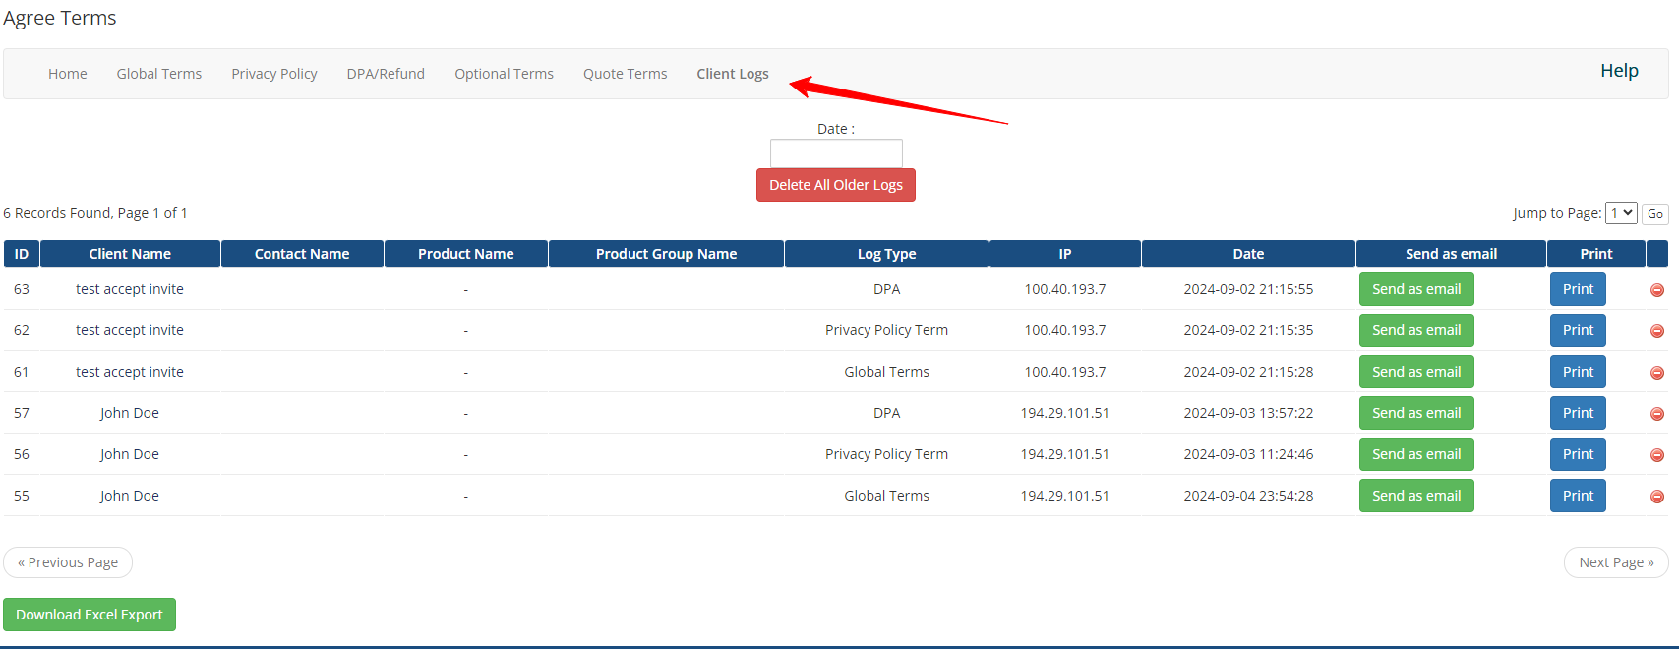Print log entry 57

[1577, 413]
